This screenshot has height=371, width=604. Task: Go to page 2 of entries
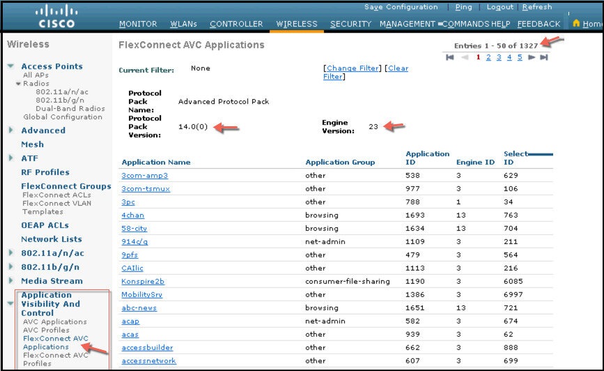tap(488, 57)
